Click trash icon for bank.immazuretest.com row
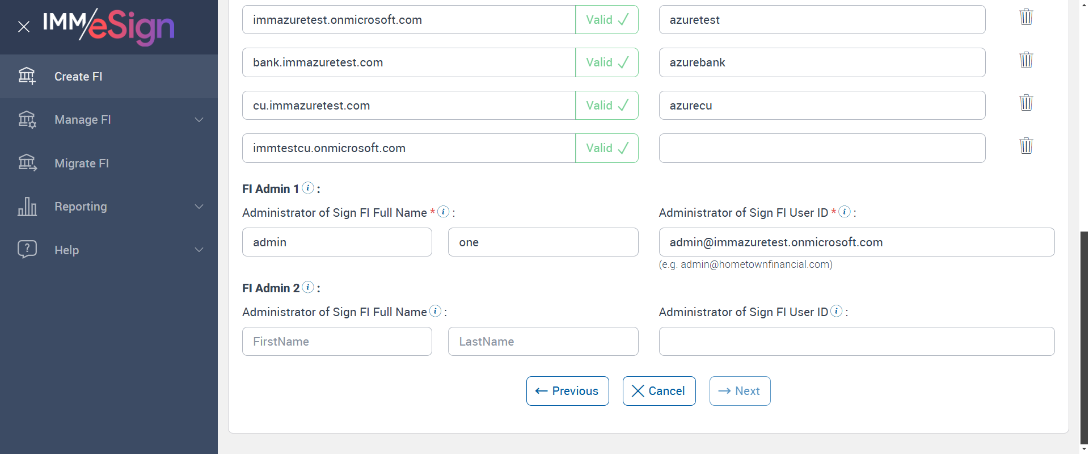Image resolution: width=1089 pixels, height=454 pixels. click(1026, 60)
